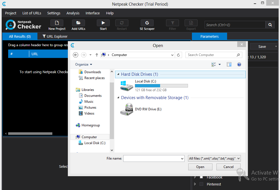The height and width of the screenshot is (190, 280).
Task: Toggle the Pinterest parameter checkbox
Action: pyautogui.click(x=201, y=184)
